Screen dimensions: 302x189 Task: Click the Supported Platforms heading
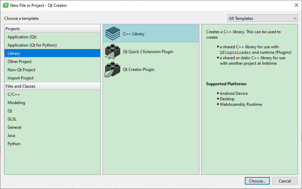pyautogui.click(x=226, y=84)
